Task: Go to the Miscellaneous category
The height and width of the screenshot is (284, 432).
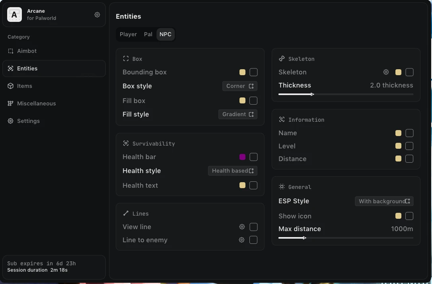Action: (x=54, y=103)
